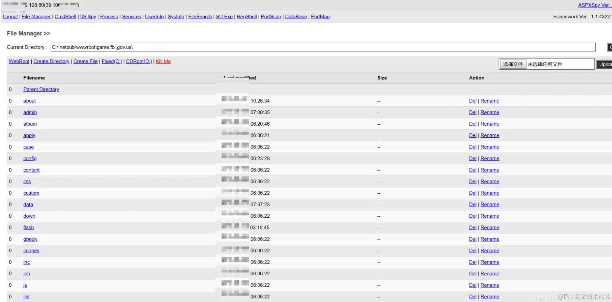Open the css folder
612x302 pixels.
[27, 182]
